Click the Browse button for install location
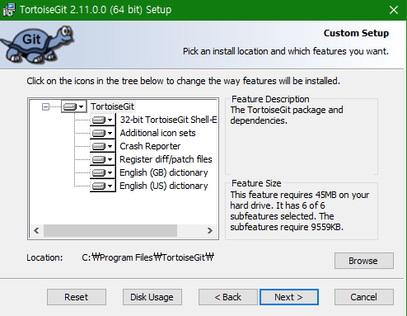This screenshot has width=407, height=316. 364,261
